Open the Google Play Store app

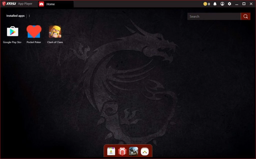click(12, 32)
